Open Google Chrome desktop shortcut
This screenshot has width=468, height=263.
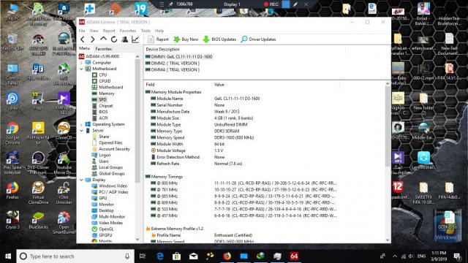(12, 133)
